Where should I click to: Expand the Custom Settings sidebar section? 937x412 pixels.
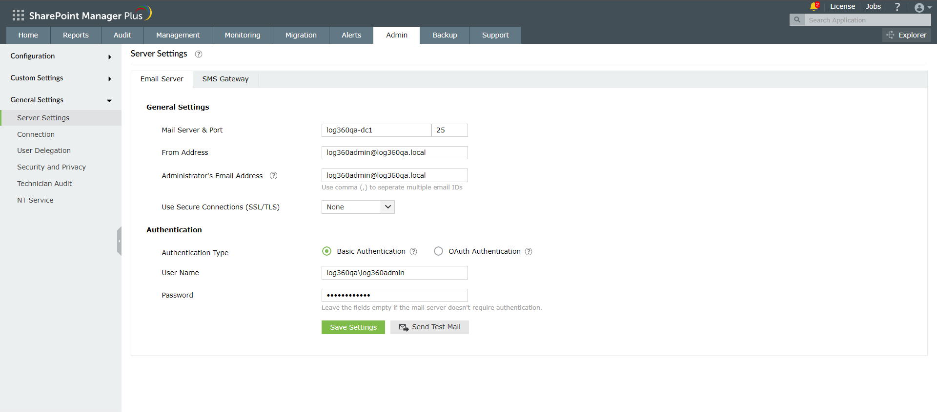point(61,78)
